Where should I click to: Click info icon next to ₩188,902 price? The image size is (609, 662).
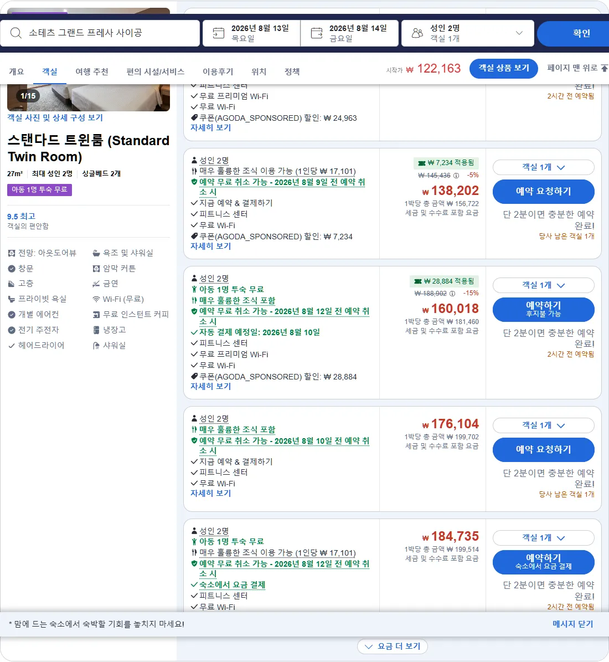point(452,294)
